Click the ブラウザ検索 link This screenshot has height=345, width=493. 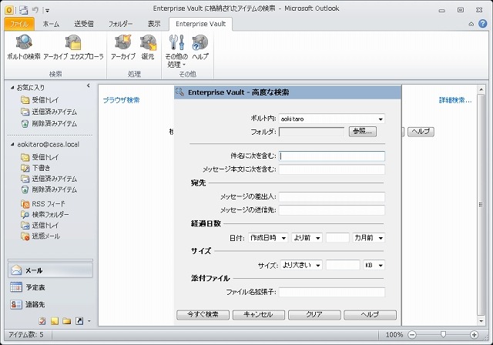point(122,100)
